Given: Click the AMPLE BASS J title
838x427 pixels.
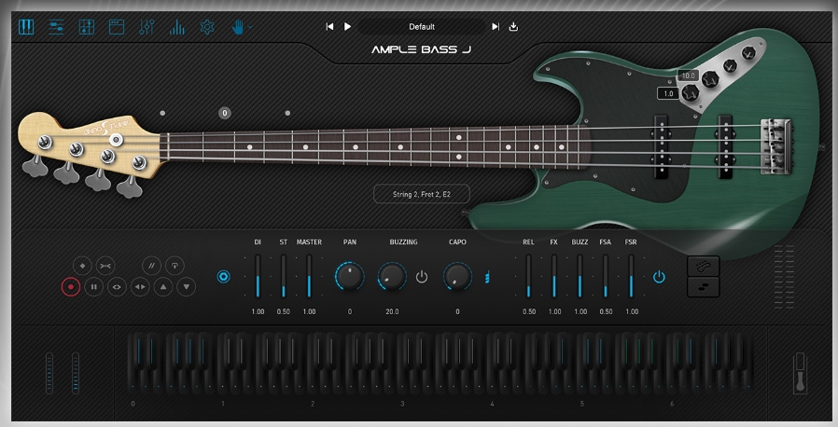Looking at the screenshot, I should [421, 49].
